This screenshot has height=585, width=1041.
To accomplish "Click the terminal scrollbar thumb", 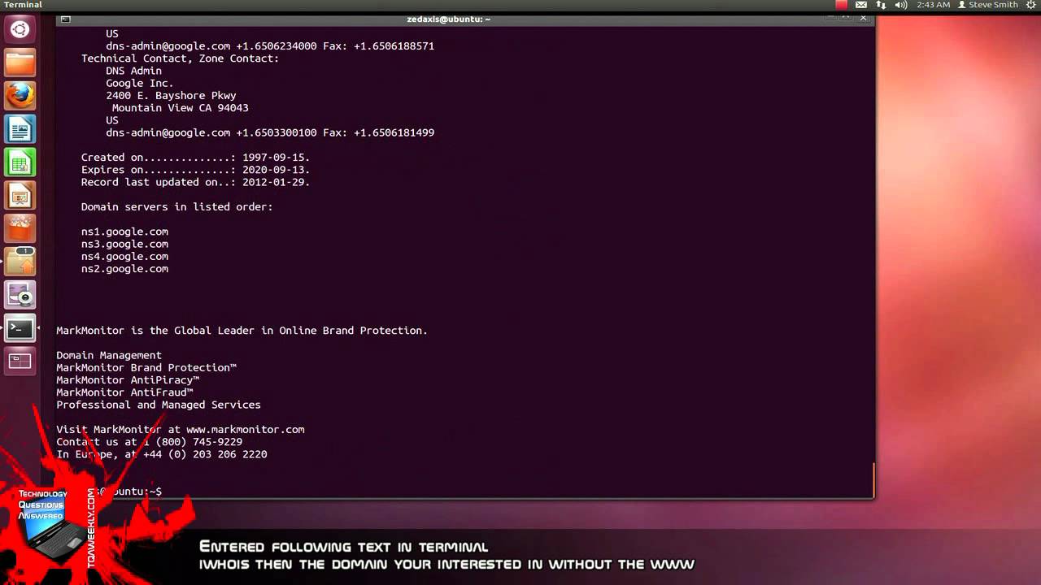I will point(873,480).
